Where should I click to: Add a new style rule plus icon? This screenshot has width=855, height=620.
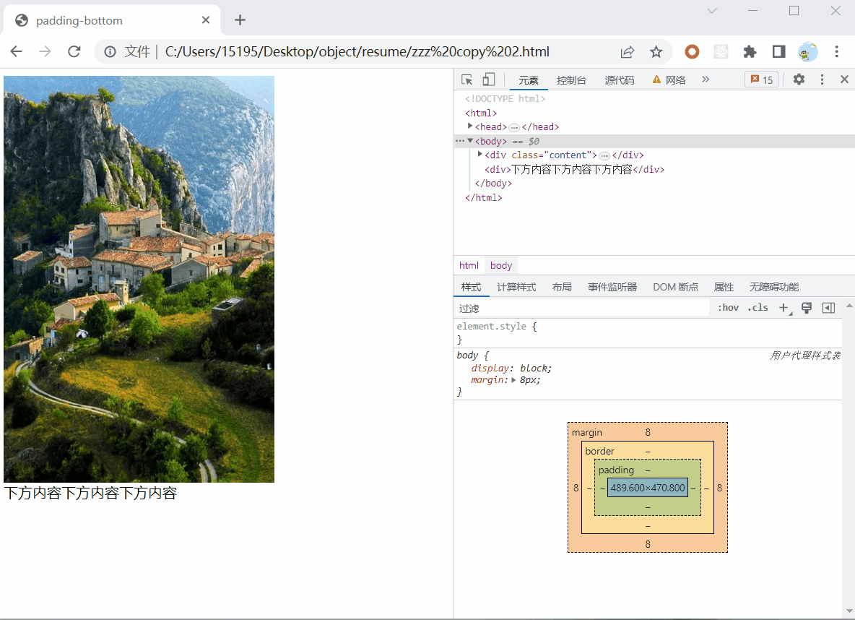pos(784,308)
